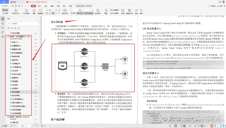Select the 插入 ribbon tab
The image size is (226, 128).
pyautogui.click(x=40, y=6)
